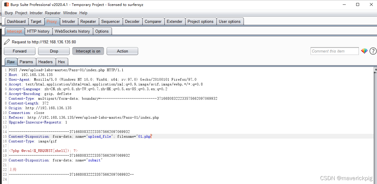This screenshot has width=377, height=184.
Task: Open the Comparer tab
Action: click(153, 21)
